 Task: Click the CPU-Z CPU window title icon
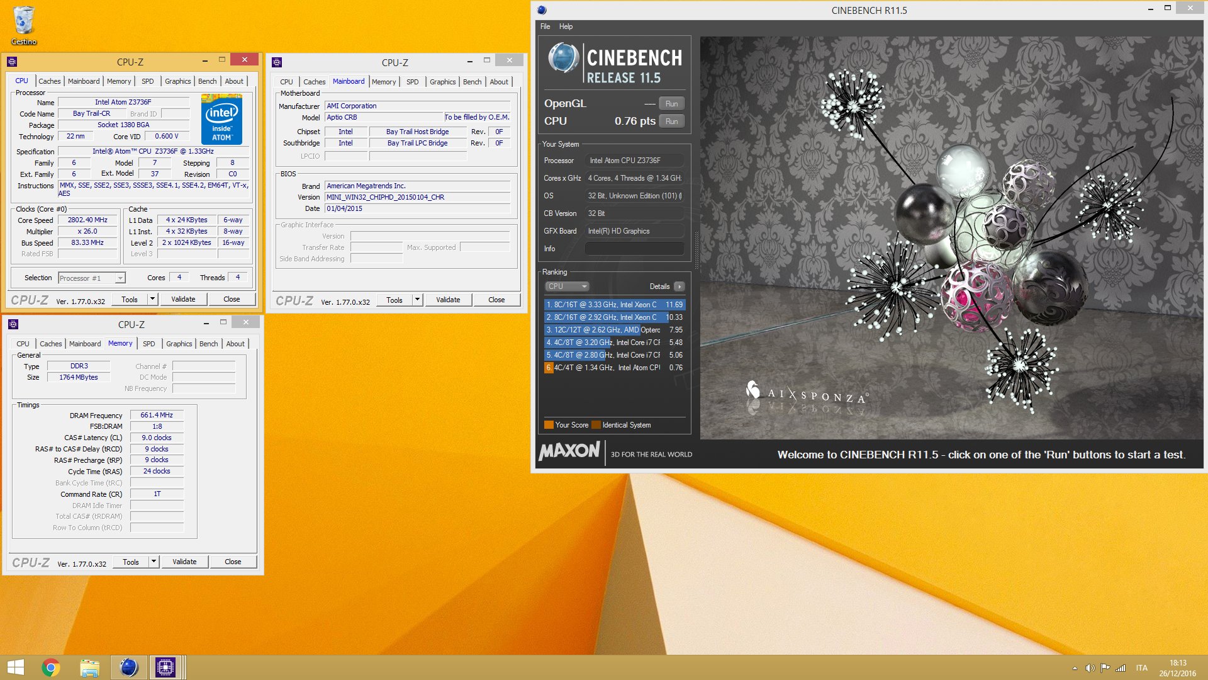coord(12,62)
